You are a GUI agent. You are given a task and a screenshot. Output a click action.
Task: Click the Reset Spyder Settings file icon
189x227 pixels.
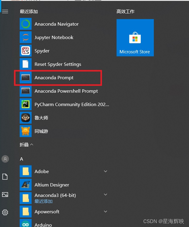[26, 64]
